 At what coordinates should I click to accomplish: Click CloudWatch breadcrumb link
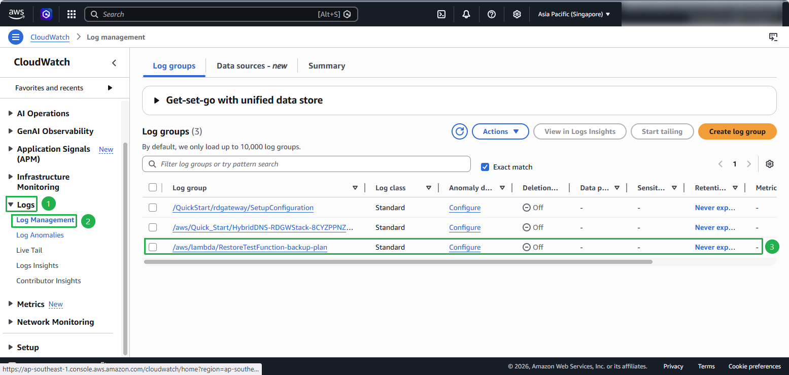pyautogui.click(x=50, y=37)
